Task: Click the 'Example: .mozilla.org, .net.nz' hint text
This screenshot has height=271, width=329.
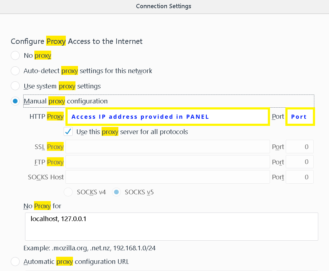Action: (90, 248)
